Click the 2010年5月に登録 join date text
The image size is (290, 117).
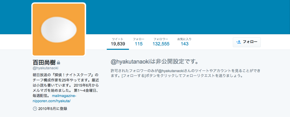click(x=53, y=108)
